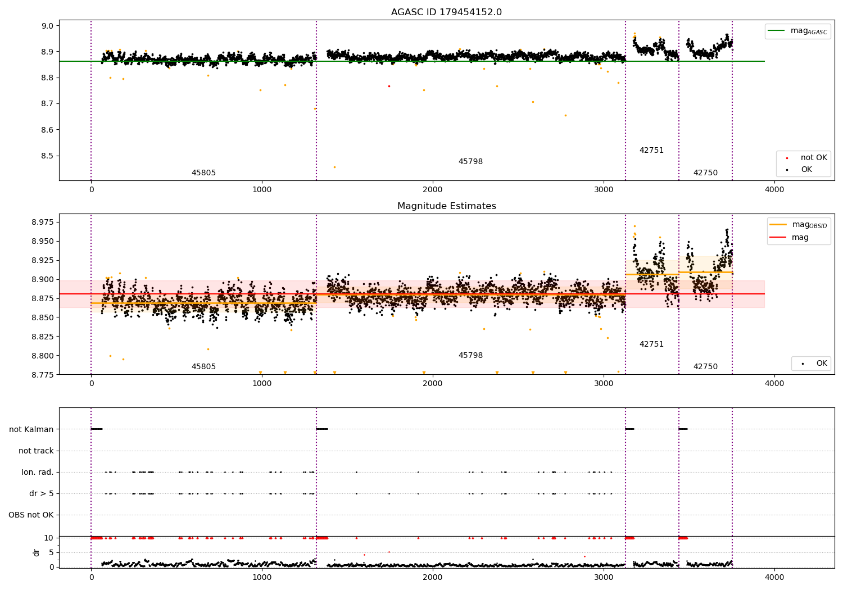
Task: Click the 8.6 y-axis tick label
Action: [x=47, y=130]
